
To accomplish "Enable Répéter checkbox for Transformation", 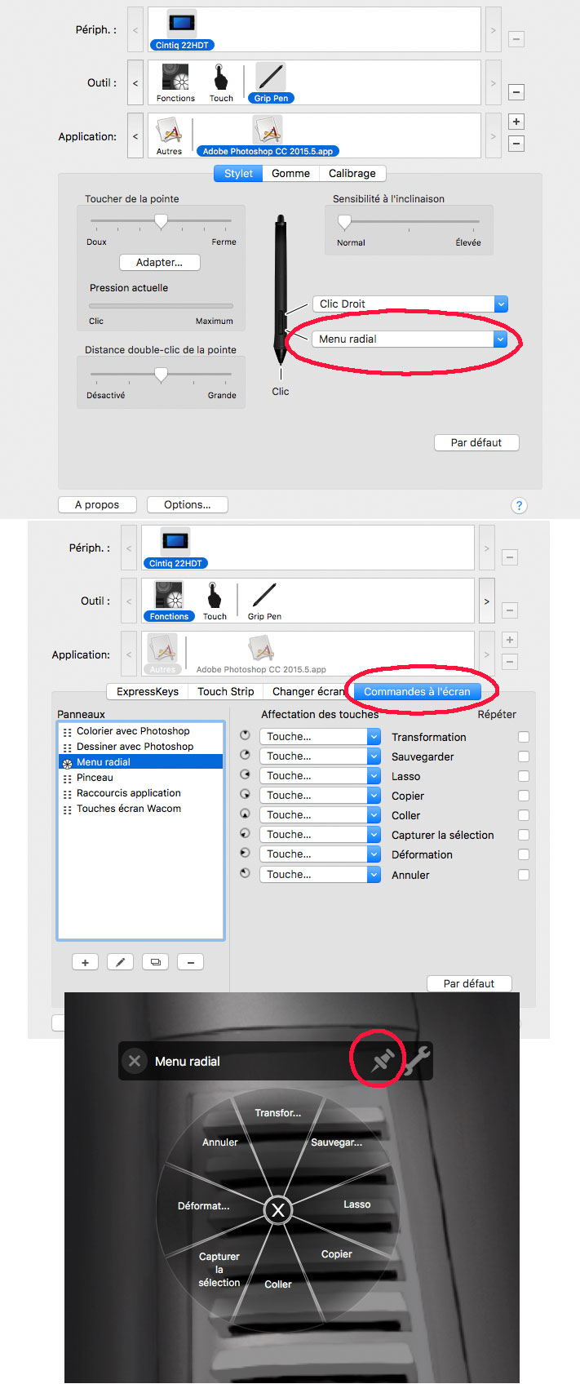I will pos(524,737).
